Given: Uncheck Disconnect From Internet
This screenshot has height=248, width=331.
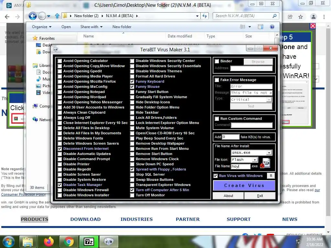Looking at the screenshot, I should click(x=60, y=149).
